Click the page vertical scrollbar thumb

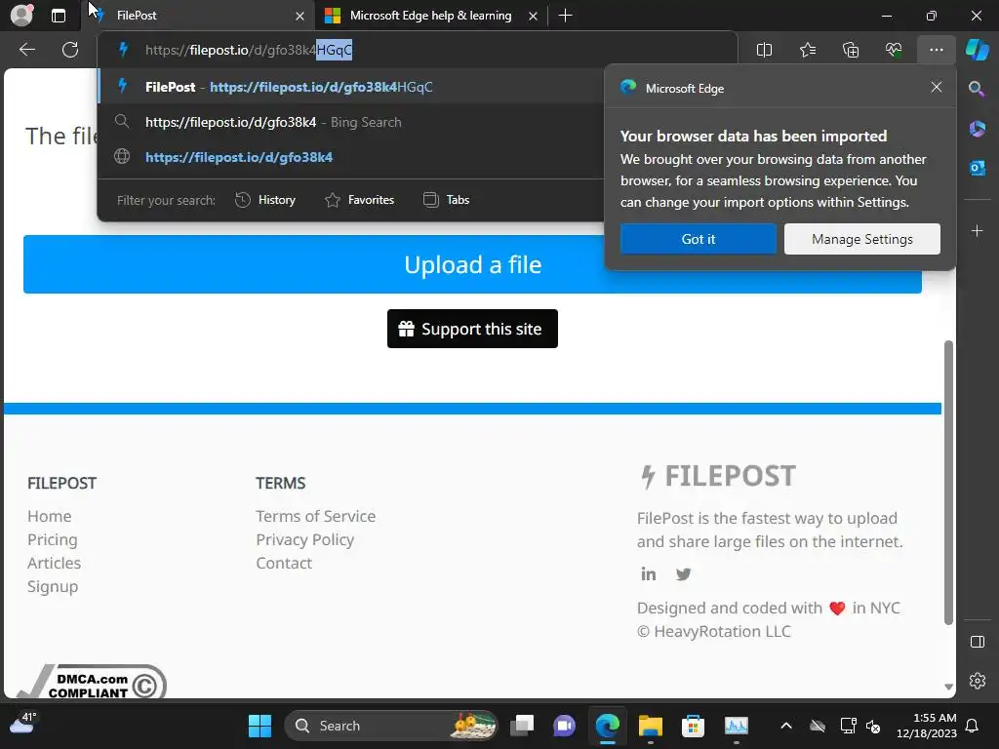948,482
